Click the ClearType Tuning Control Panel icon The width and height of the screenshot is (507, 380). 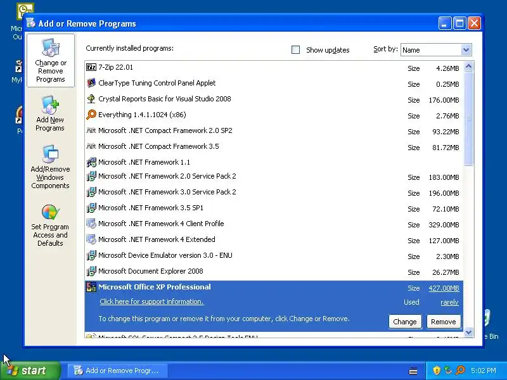[x=91, y=83]
